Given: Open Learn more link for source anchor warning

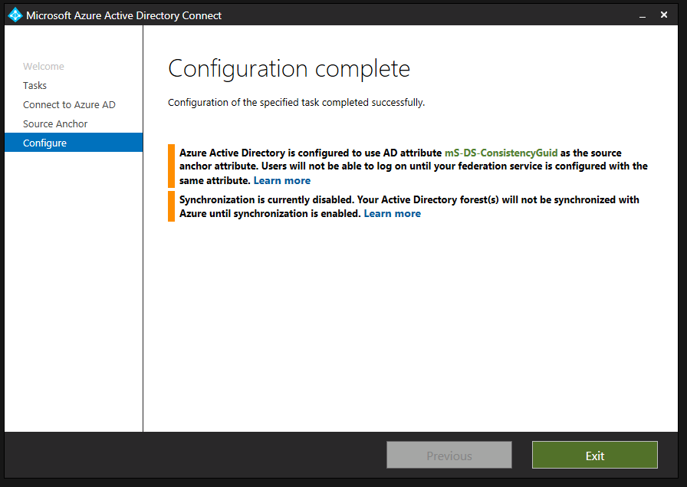Looking at the screenshot, I should pyautogui.click(x=281, y=181).
